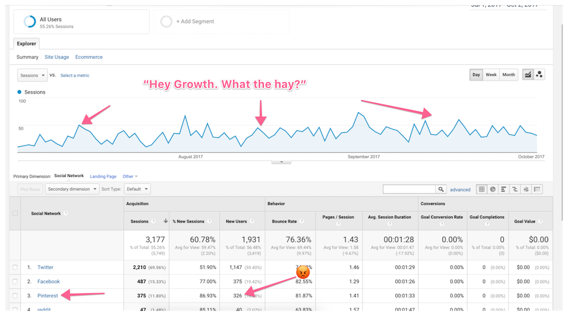Viewport: 568px width, 316px height.
Task: Switch to motion chart icon
Action: pyautogui.click(x=539, y=74)
